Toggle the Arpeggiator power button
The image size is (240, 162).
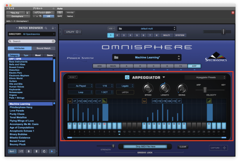[127, 77]
